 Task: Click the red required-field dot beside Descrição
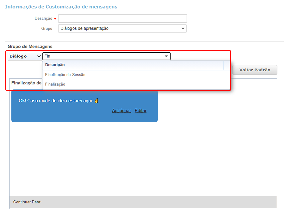55,19
